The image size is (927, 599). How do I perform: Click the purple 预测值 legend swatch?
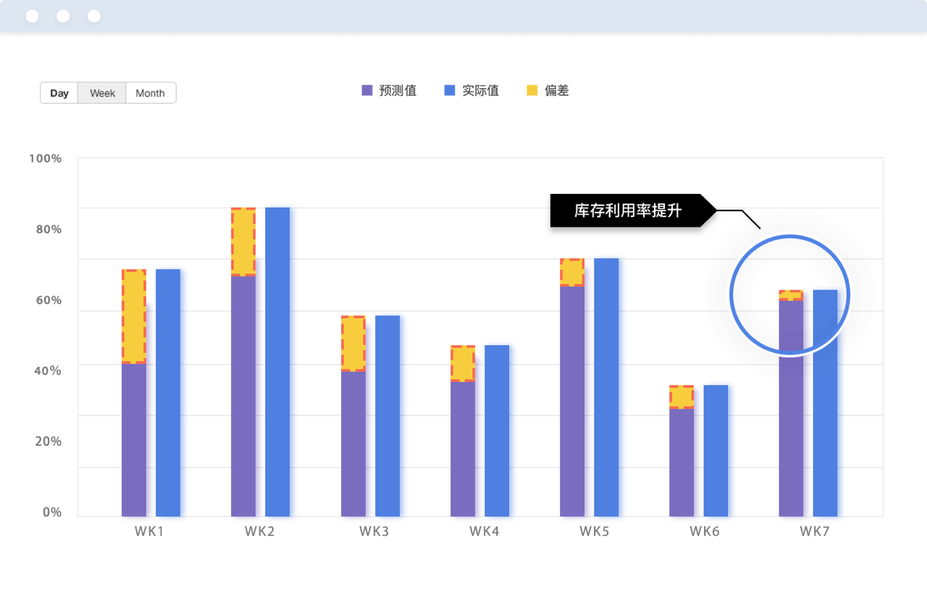367,90
